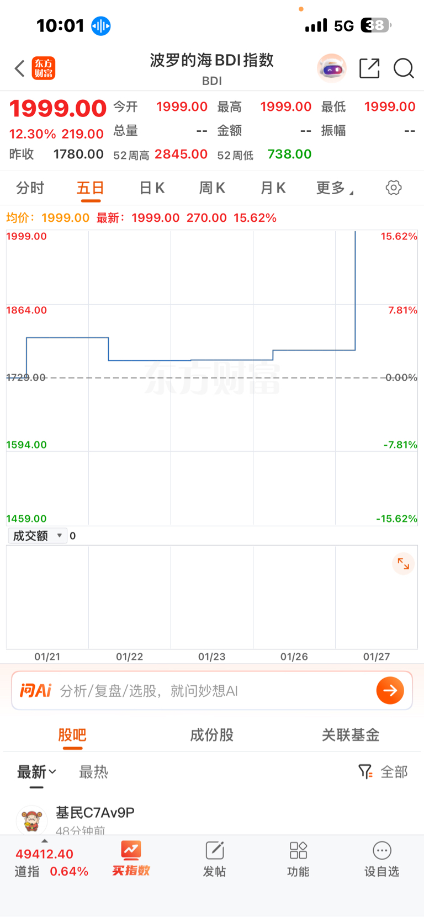
Task: Open the 全部 filter
Action: tap(383, 772)
